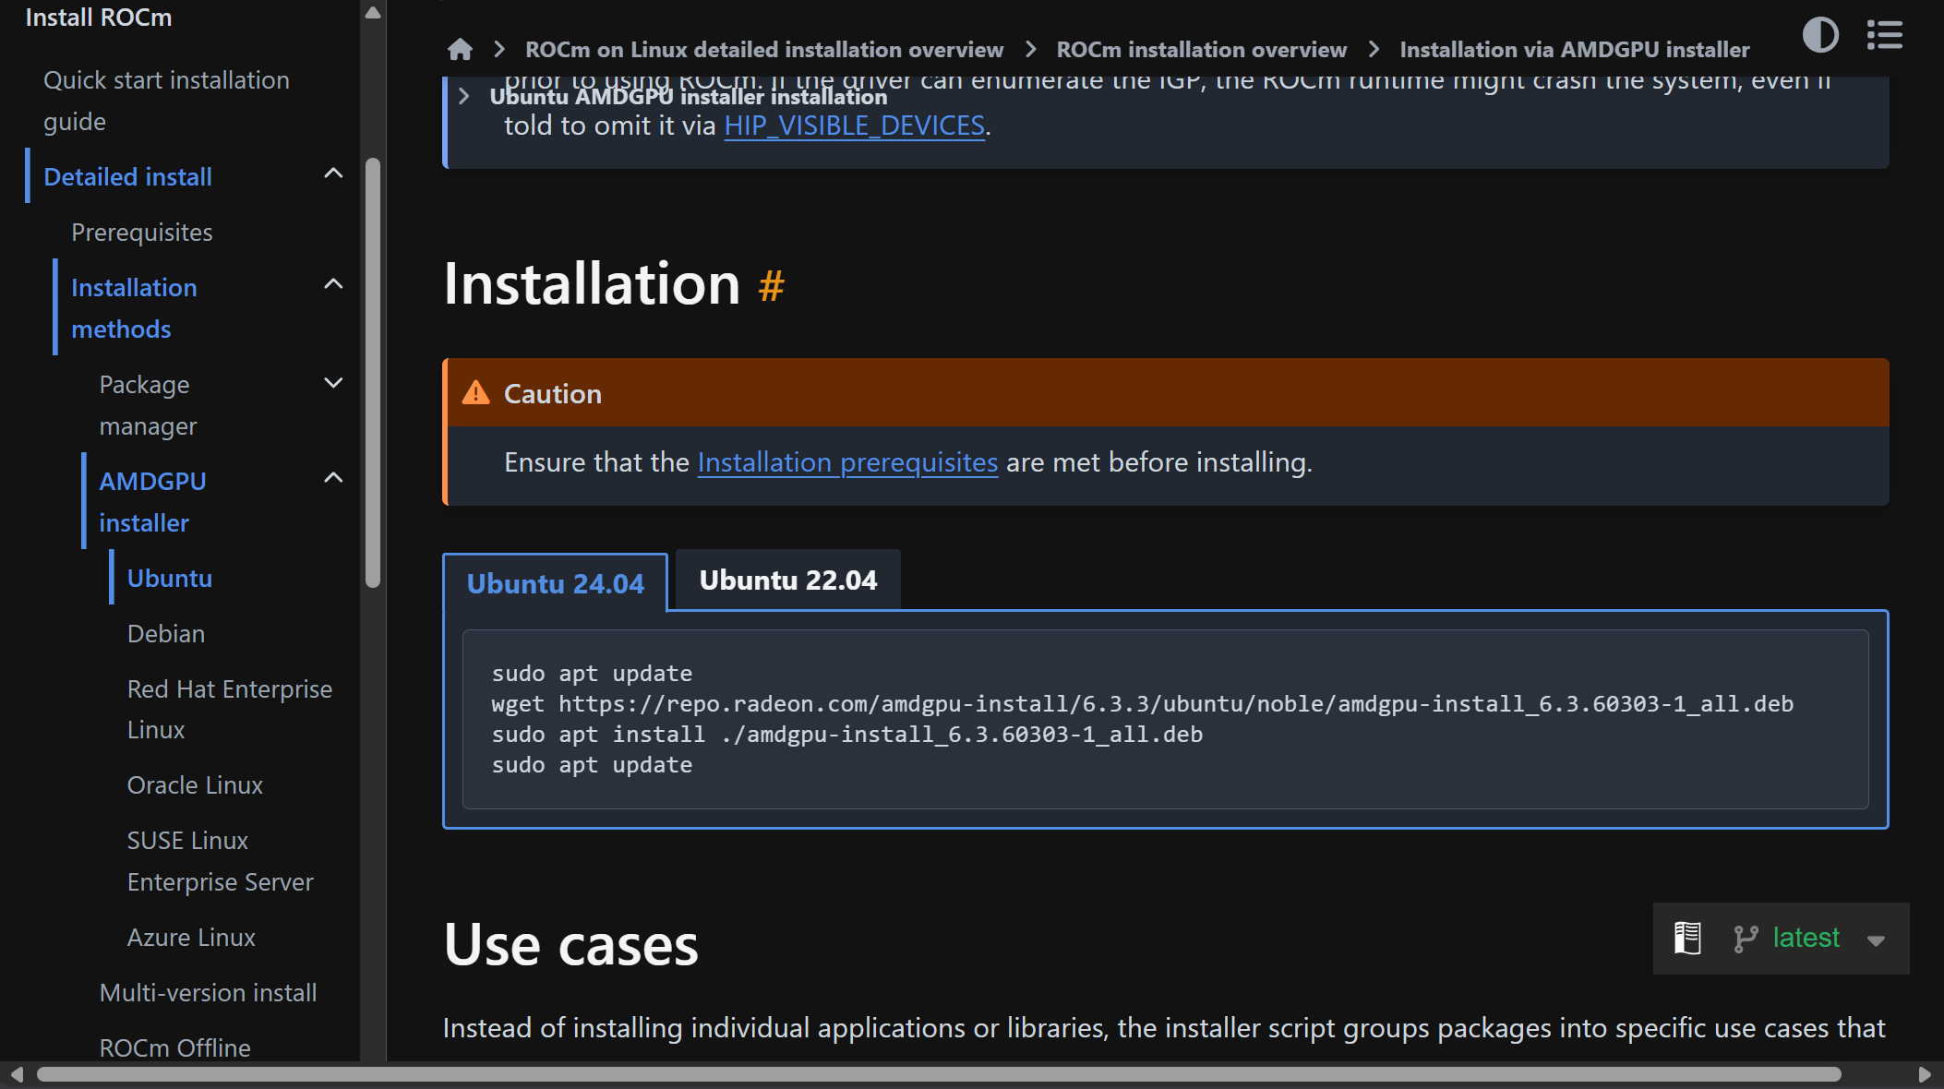Open the latest version dropdown
This screenshot has height=1089, width=1944.
[x=1875, y=940]
